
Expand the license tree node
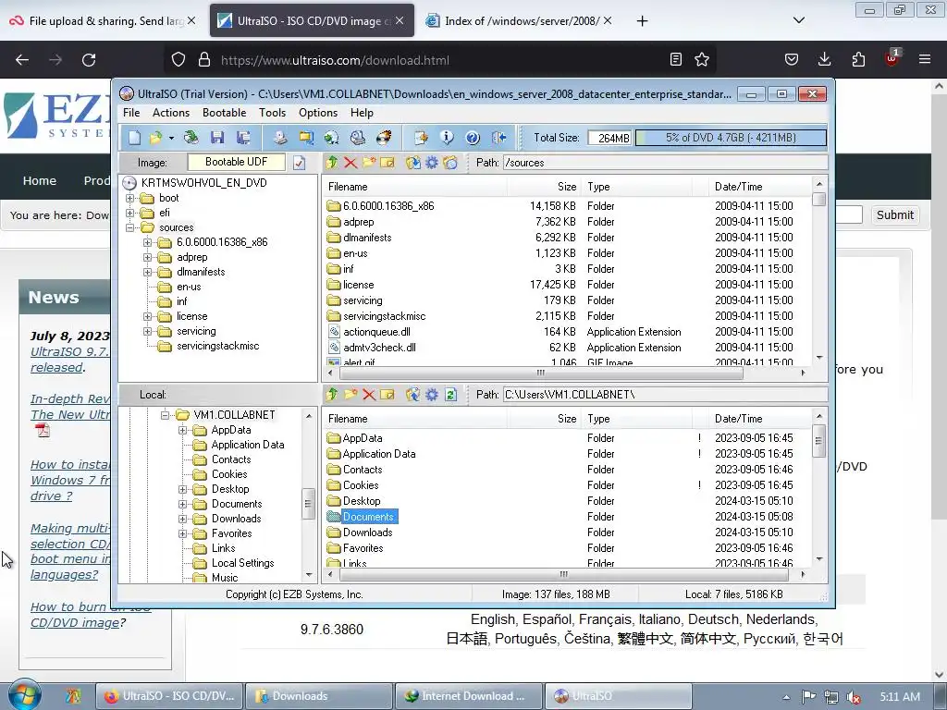click(147, 316)
